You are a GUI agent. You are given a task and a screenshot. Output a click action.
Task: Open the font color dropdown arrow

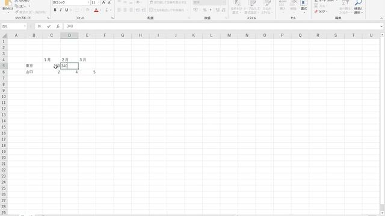[100, 10]
